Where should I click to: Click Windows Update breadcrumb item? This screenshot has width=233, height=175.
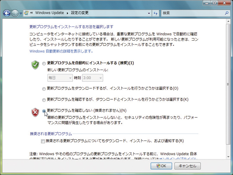[x=49, y=13]
